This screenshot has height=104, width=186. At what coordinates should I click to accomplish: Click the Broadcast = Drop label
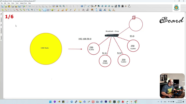[x=112, y=31]
